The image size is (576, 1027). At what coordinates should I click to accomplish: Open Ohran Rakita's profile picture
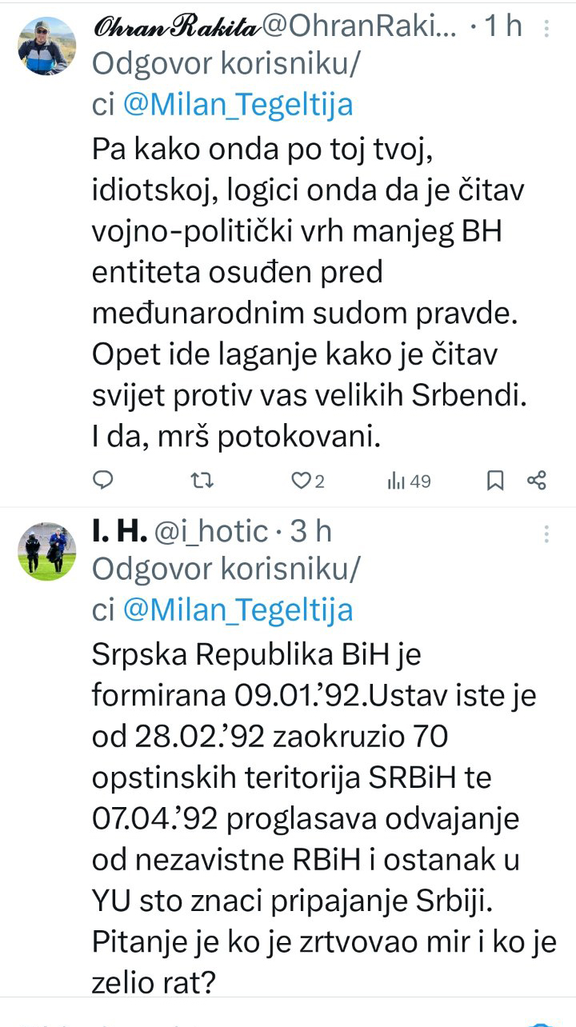[46, 46]
